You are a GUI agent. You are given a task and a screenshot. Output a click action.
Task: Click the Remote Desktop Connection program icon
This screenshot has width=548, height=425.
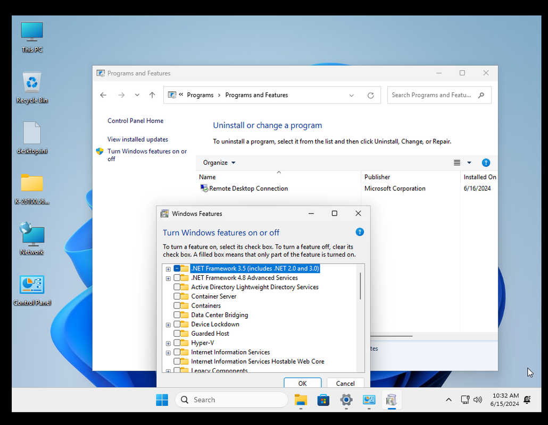(x=204, y=188)
